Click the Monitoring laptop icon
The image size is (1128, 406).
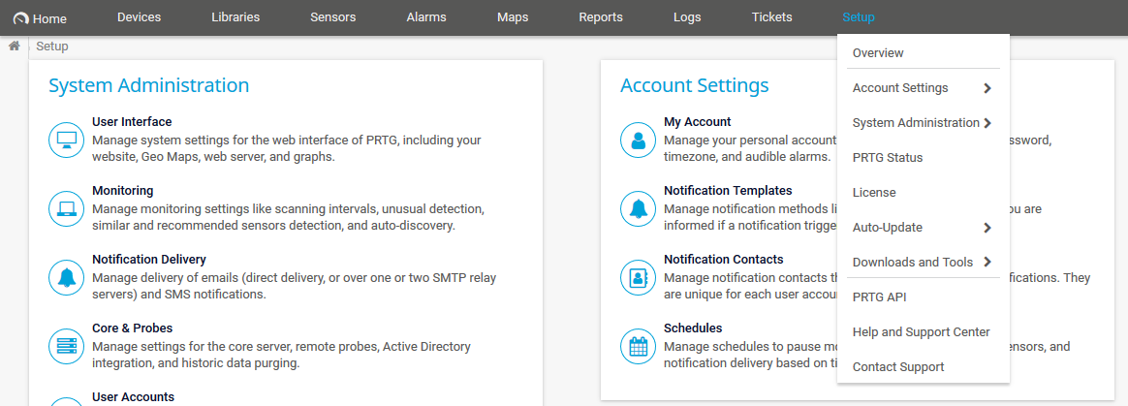click(x=67, y=208)
